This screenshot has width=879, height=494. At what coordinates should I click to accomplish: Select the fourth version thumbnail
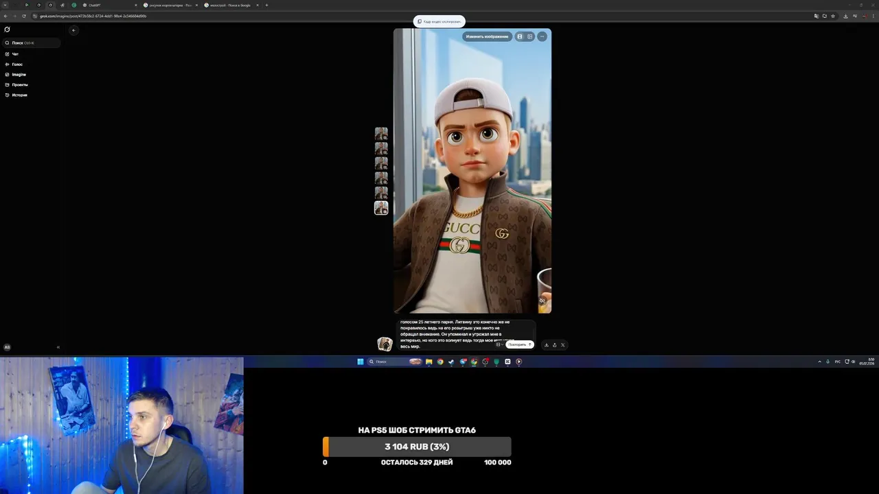point(381,178)
